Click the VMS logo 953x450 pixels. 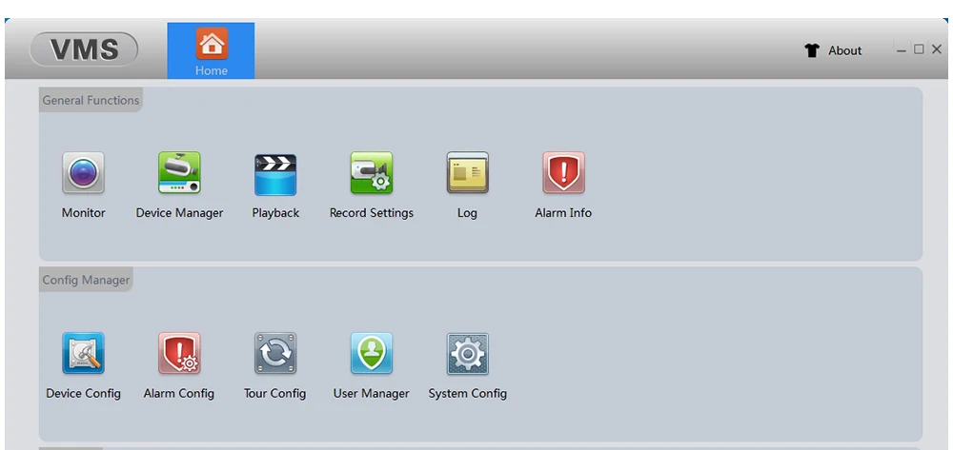click(x=84, y=49)
